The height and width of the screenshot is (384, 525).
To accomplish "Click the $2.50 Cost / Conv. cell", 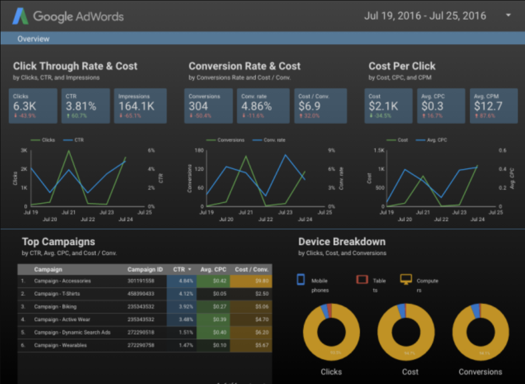I will click(251, 294).
